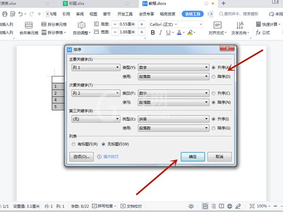Cancel the sort dialog with 取消
The height and width of the screenshot is (212, 283).
click(219, 157)
